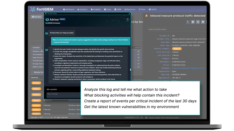Viewport: 234px width, 131px height.
Task: Open Advisor help question mark icon
Action: point(128,20)
